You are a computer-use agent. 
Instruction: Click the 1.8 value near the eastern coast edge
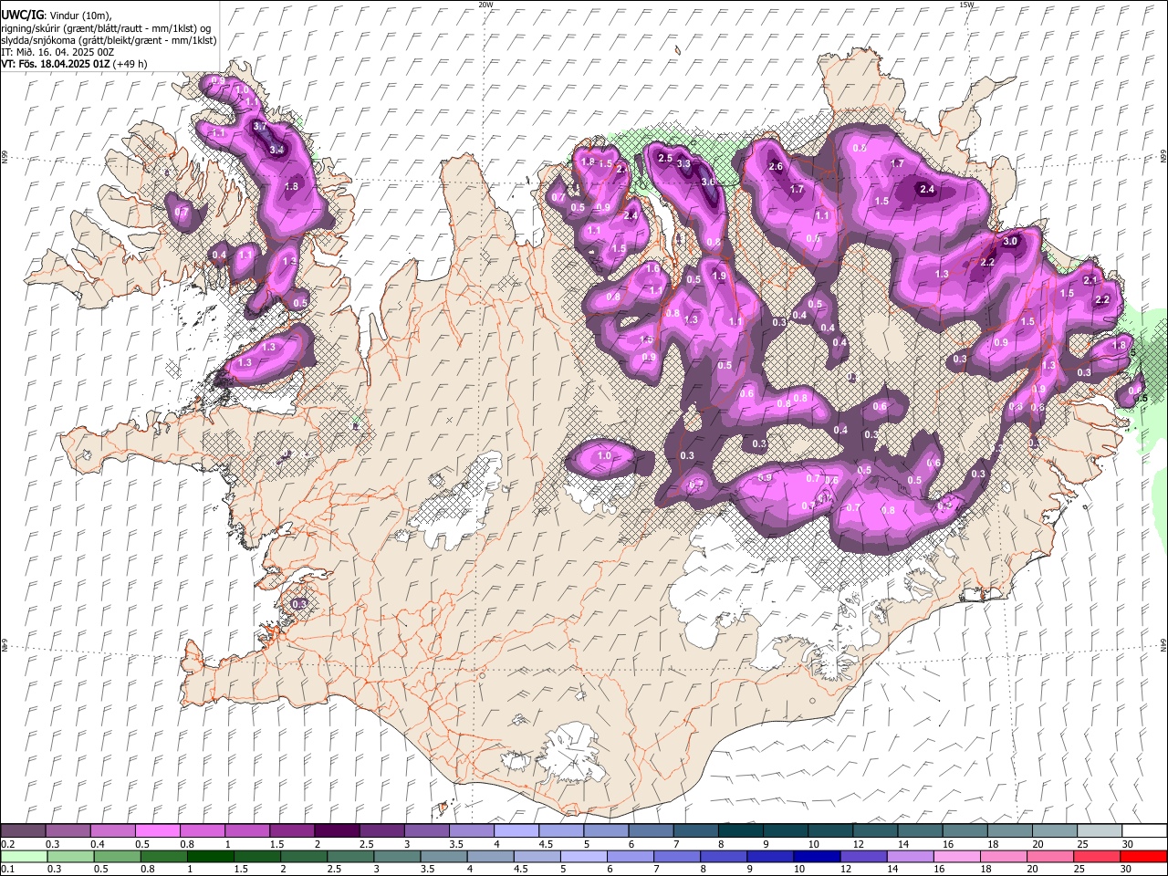click(1120, 345)
